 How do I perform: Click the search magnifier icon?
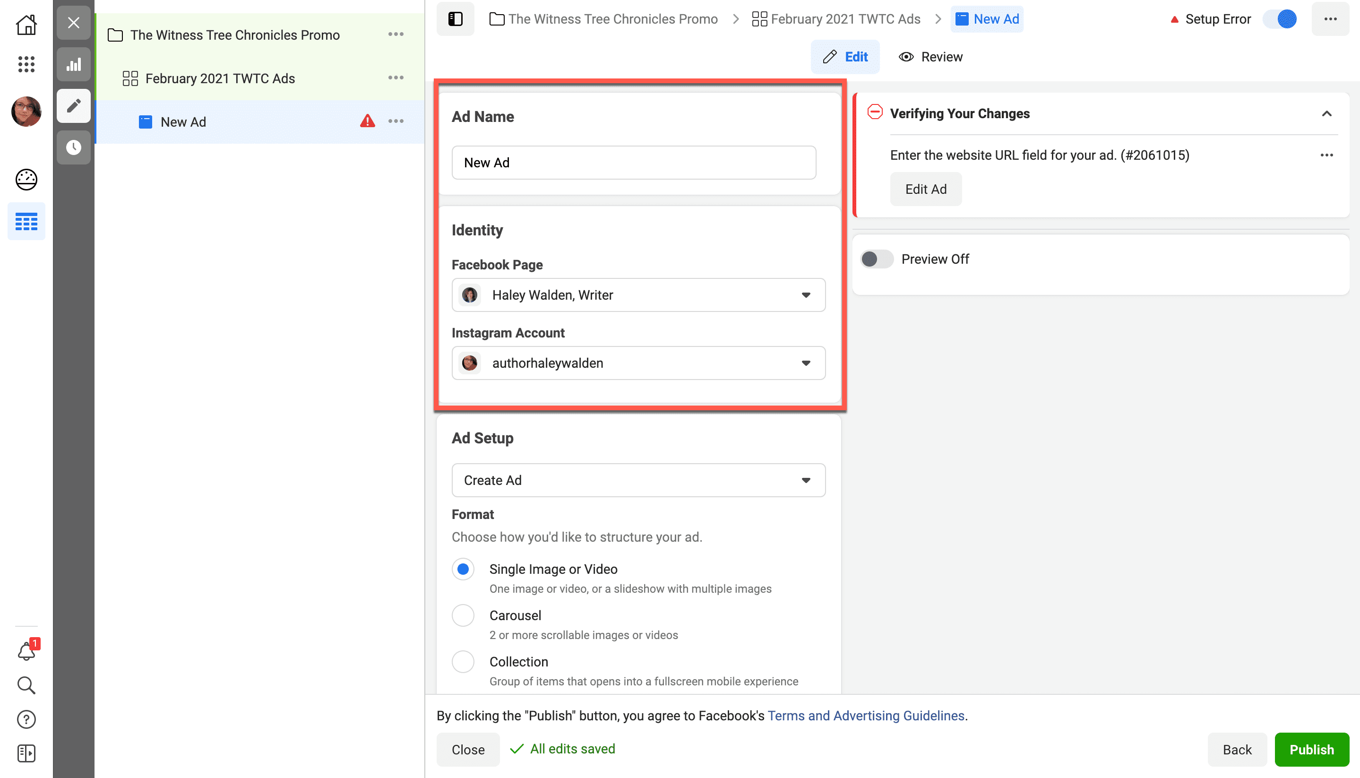[x=26, y=685]
